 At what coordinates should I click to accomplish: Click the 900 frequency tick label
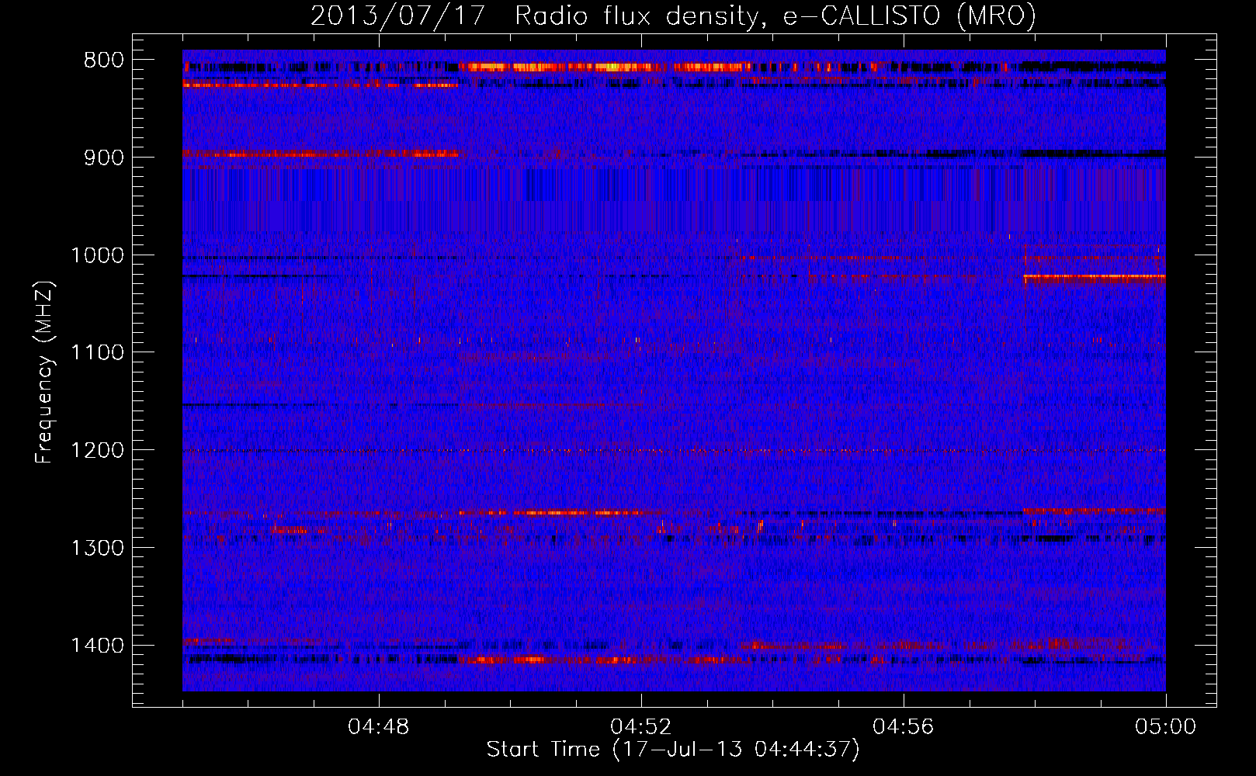point(104,158)
